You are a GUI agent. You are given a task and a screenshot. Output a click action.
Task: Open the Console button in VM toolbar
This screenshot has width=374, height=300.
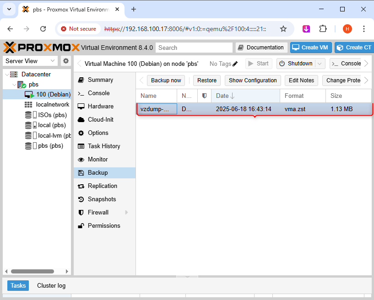click(x=346, y=64)
